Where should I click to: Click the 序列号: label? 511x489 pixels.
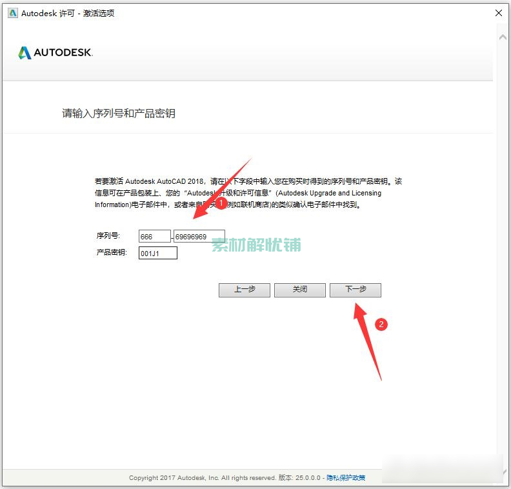click(108, 235)
